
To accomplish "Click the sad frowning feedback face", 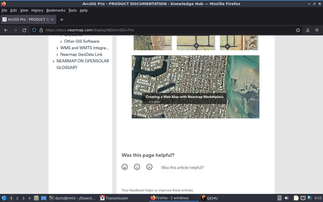I will [149, 167].
